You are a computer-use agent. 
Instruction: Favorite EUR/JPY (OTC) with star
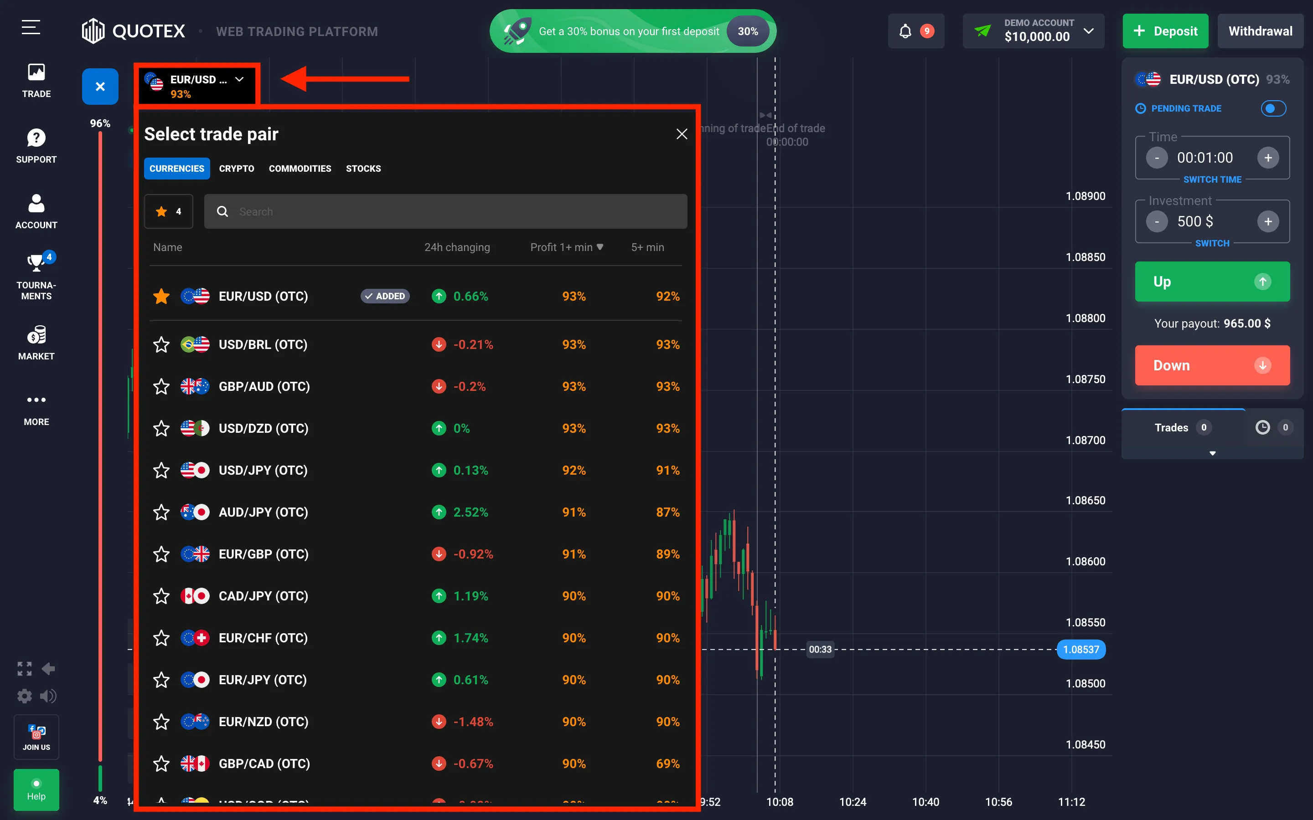click(x=161, y=680)
